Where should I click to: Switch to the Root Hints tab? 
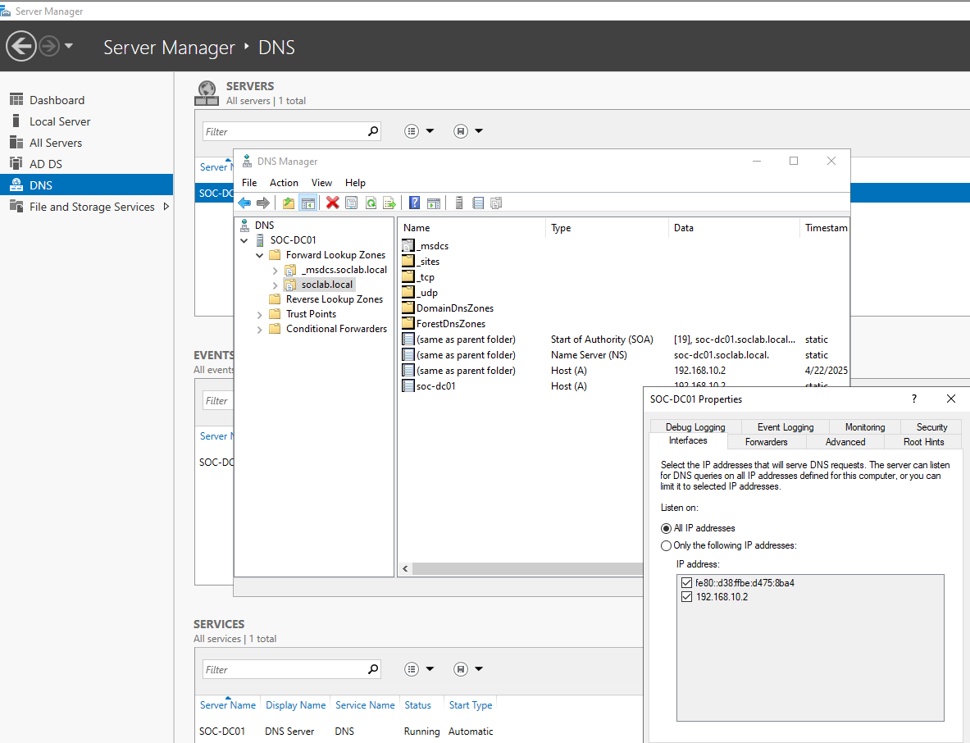pos(923,442)
